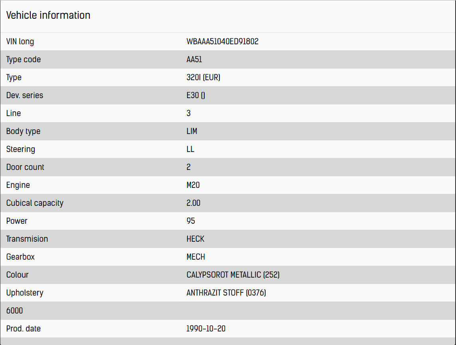Click the VIN number WBAAA51040ED91802
This screenshot has width=456, height=345.
(x=222, y=41)
